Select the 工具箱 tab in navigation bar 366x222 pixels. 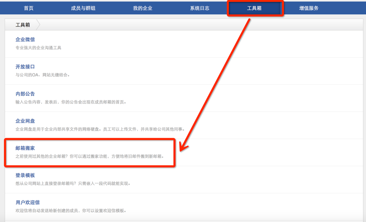(x=254, y=8)
